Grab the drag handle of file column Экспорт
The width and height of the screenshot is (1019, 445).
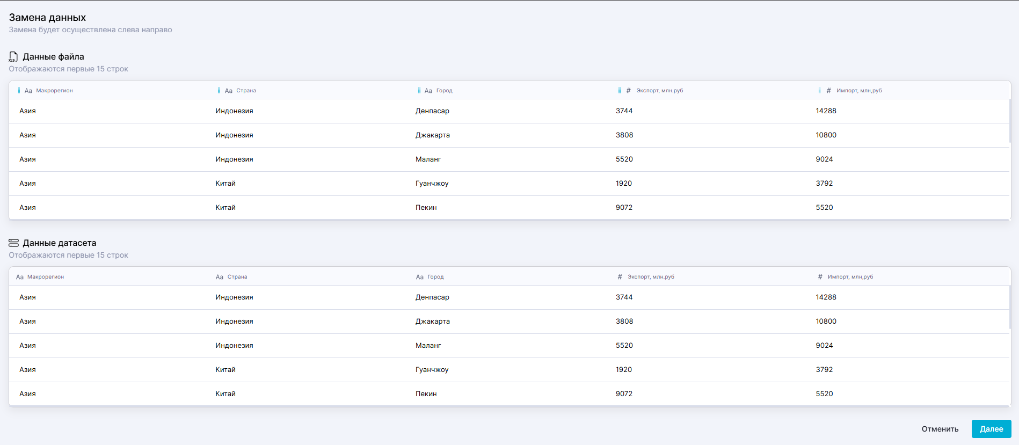tap(620, 91)
